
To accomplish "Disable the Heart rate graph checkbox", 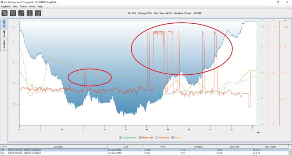I will pos(140,137).
